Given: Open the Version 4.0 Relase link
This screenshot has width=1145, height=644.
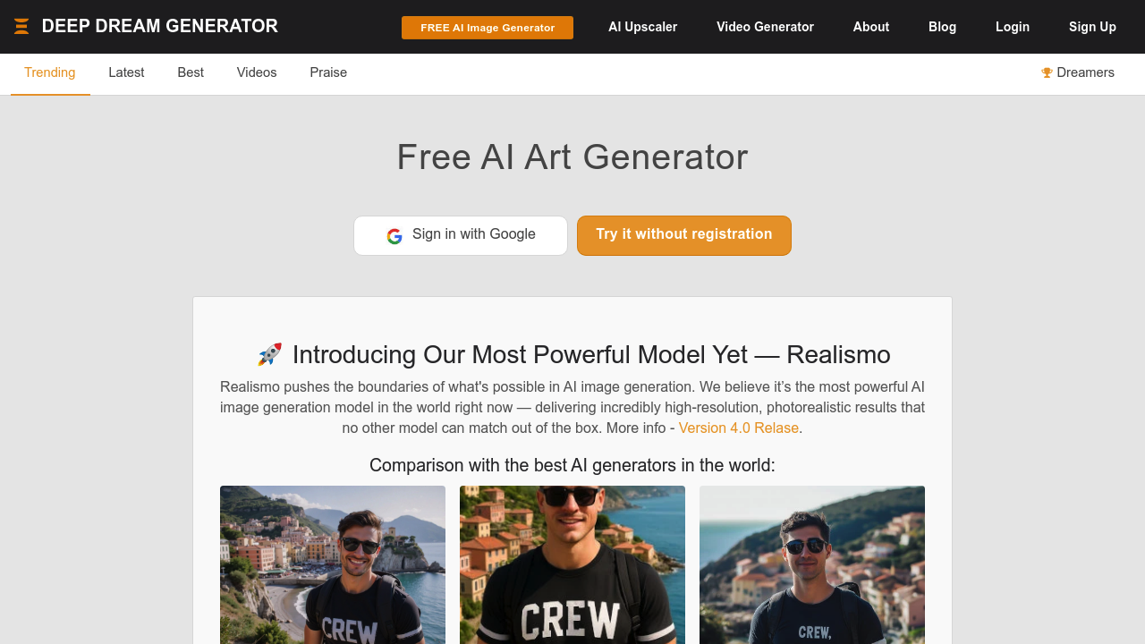Looking at the screenshot, I should (739, 428).
